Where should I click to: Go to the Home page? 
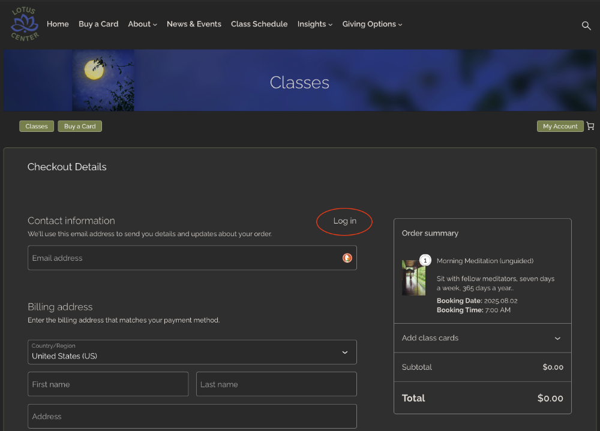[x=58, y=24]
